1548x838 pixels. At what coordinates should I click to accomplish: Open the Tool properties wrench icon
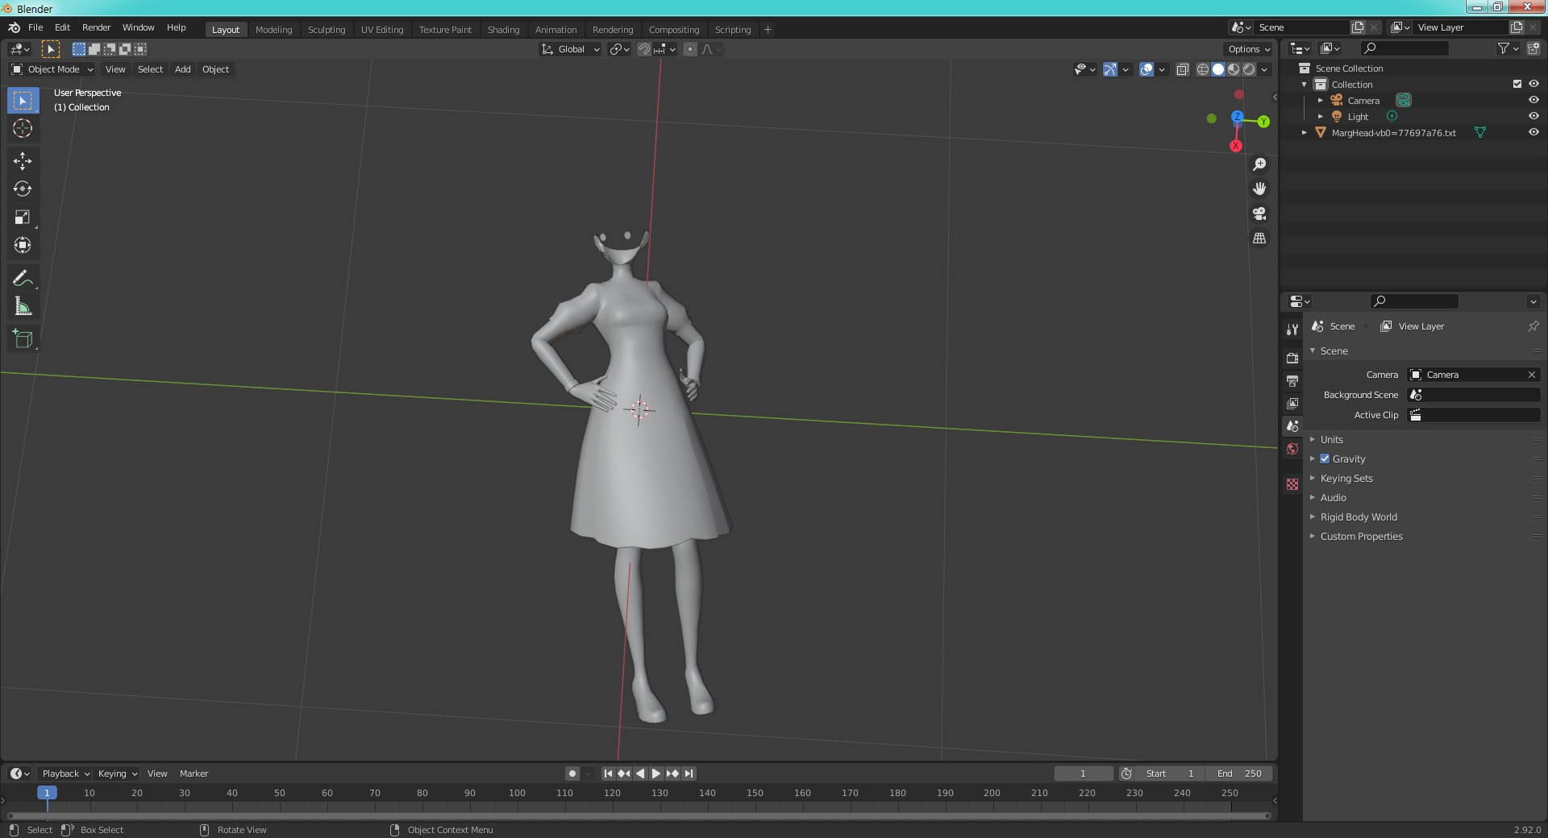(1292, 329)
